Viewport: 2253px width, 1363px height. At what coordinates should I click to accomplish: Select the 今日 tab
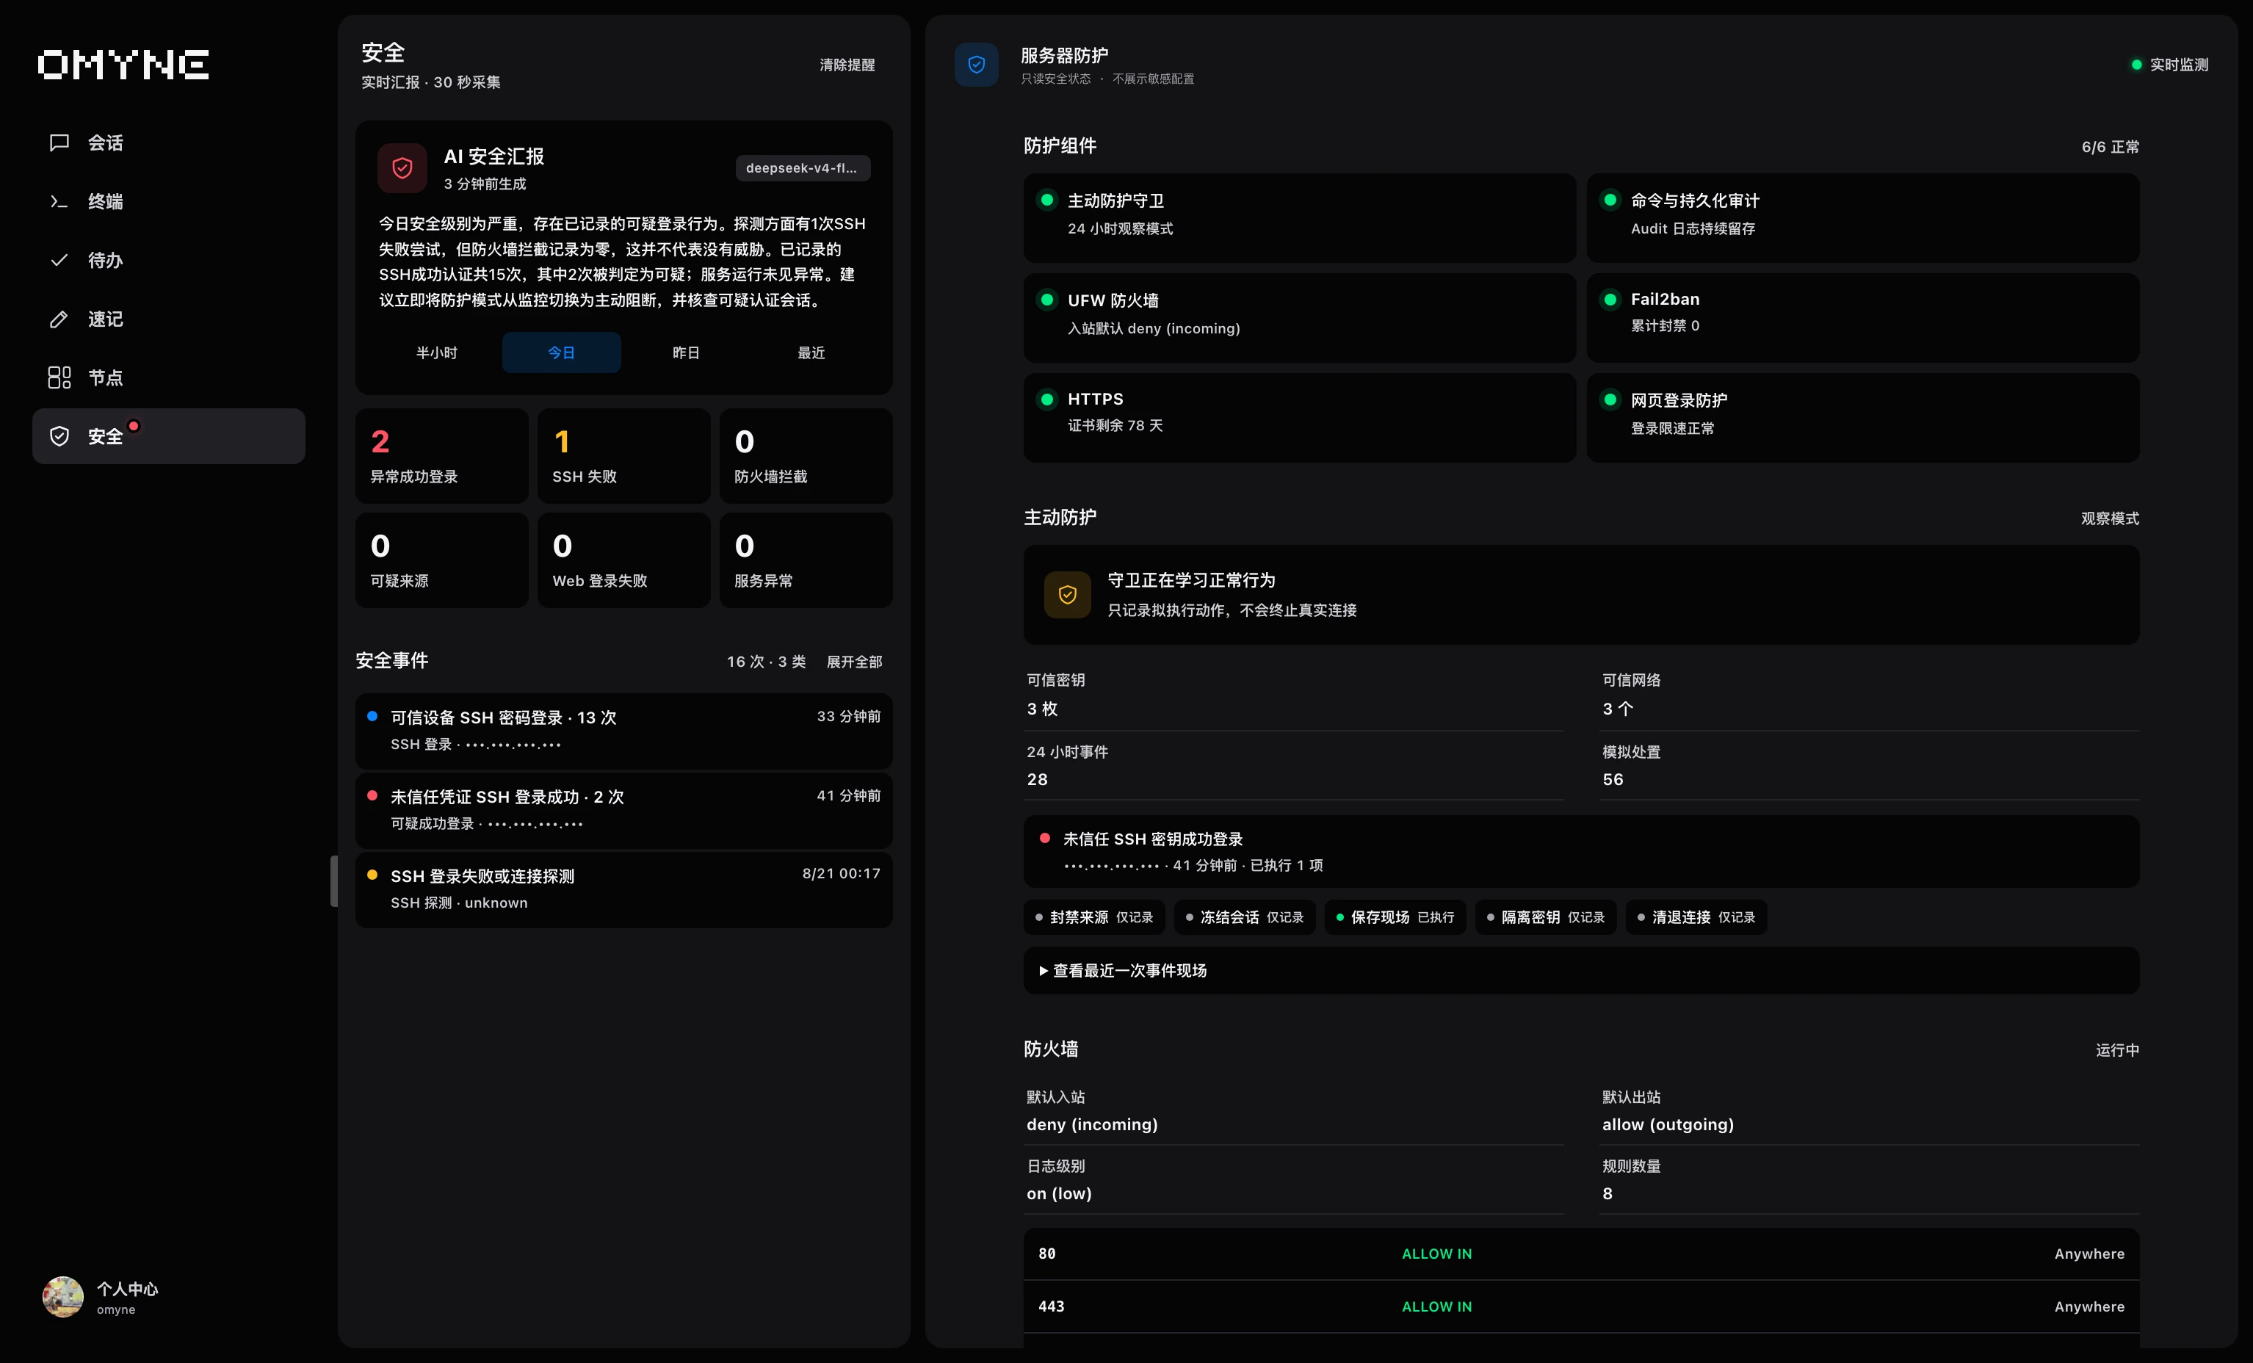point(562,352)
